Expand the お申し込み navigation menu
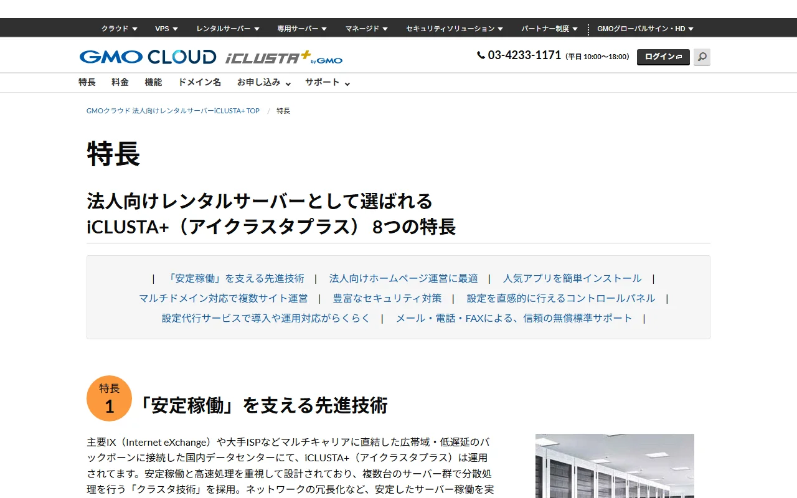 [264, 82]
